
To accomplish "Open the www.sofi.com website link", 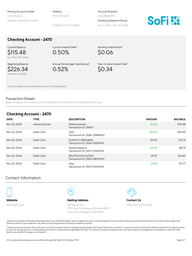I will pos(15,205).
